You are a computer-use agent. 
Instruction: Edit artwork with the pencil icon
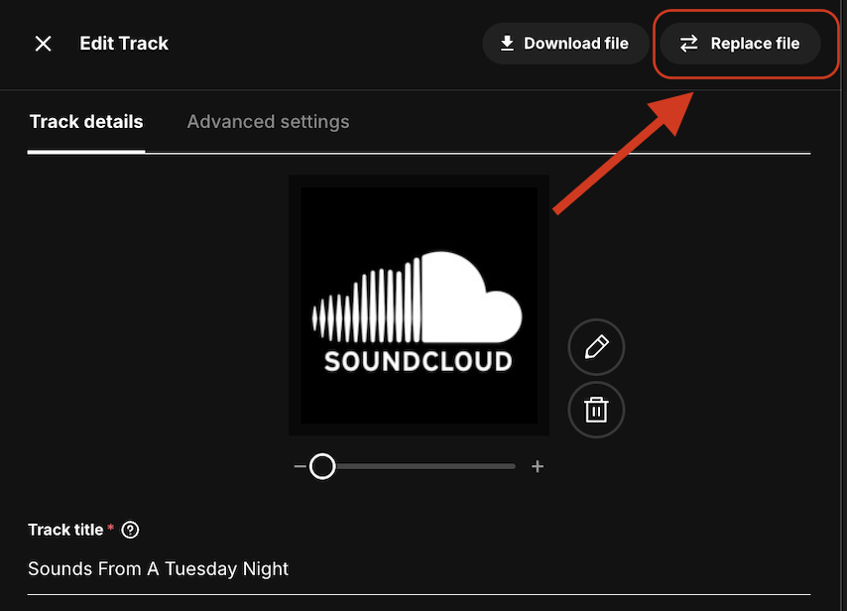[x=596, y=347]
